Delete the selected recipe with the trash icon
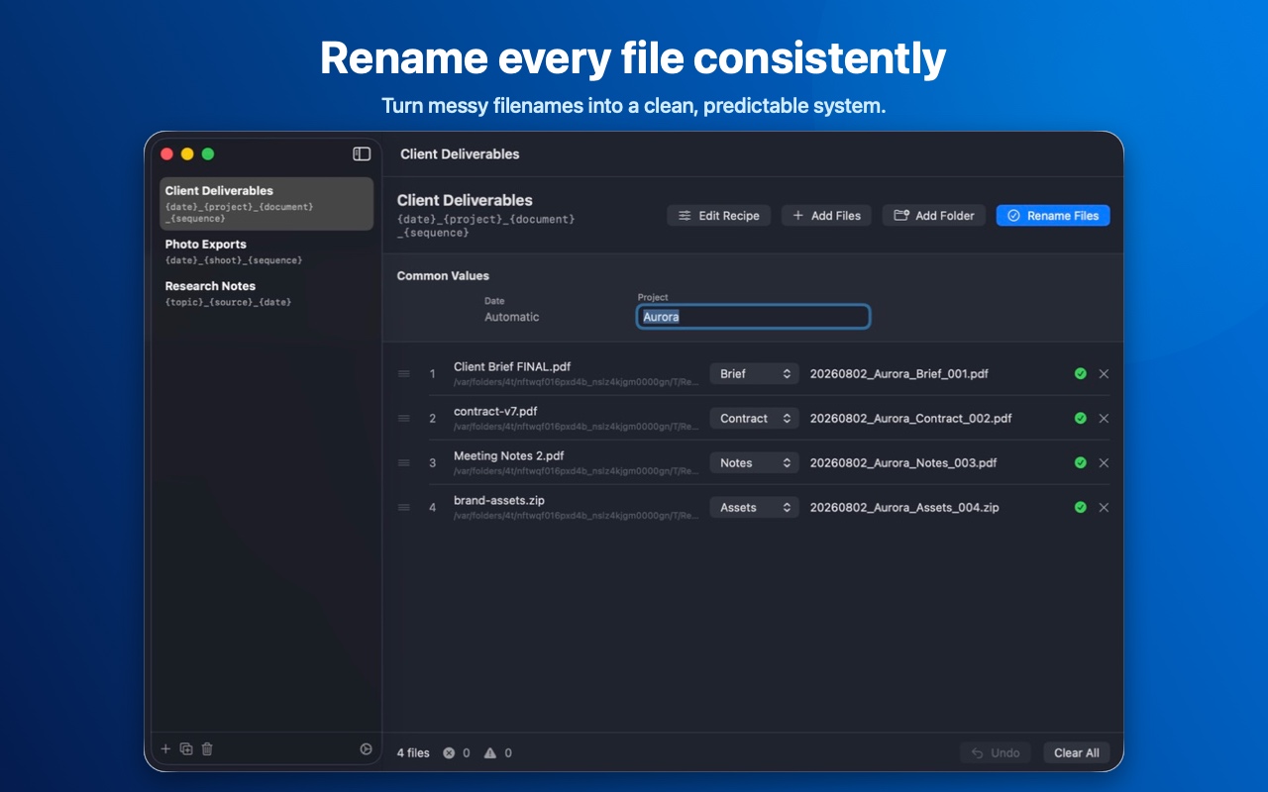1268x792 pixels. (x=207, y=749)
